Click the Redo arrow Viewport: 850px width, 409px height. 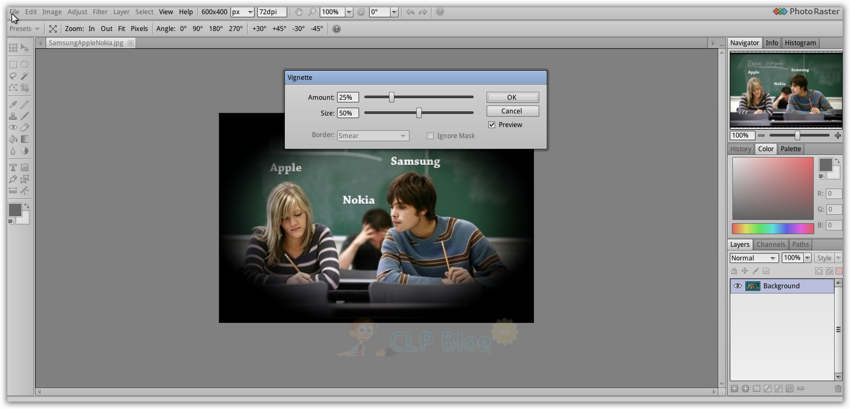pos(423,12)
